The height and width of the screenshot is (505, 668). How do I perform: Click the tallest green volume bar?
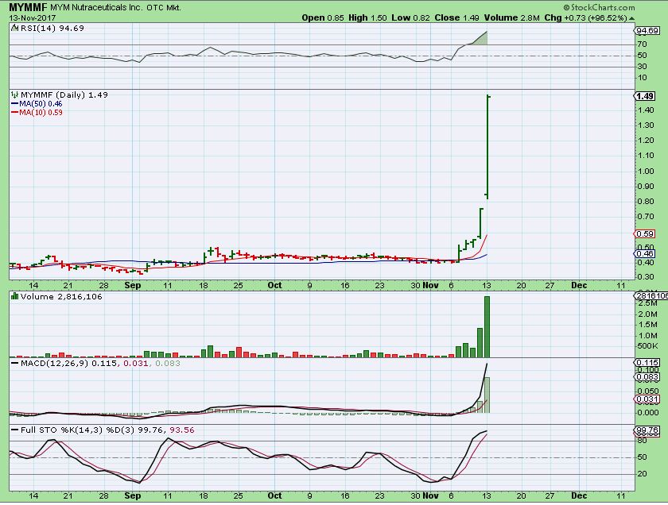pyautogui.click(x=487, y=326)
